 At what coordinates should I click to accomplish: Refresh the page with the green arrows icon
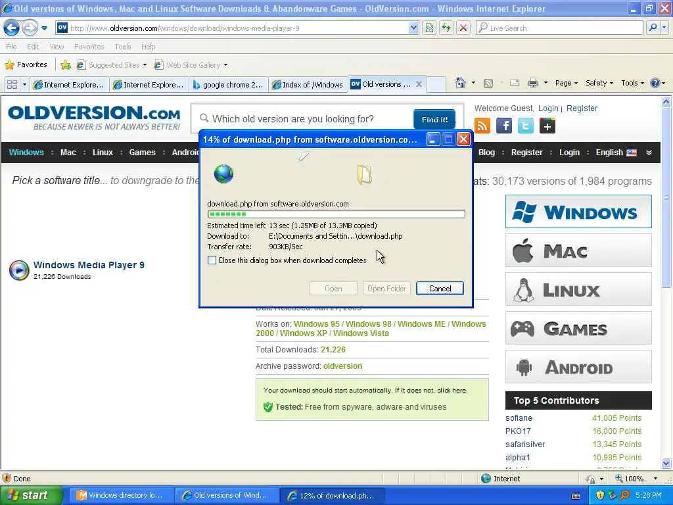[x=446, y=28]
